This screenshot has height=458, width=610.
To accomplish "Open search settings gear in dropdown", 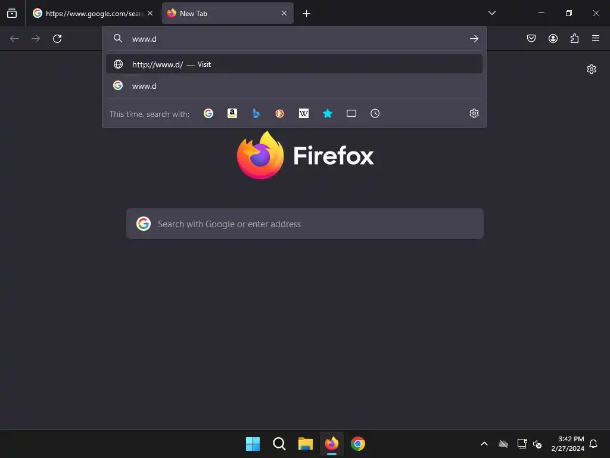I will pos(474,113).
